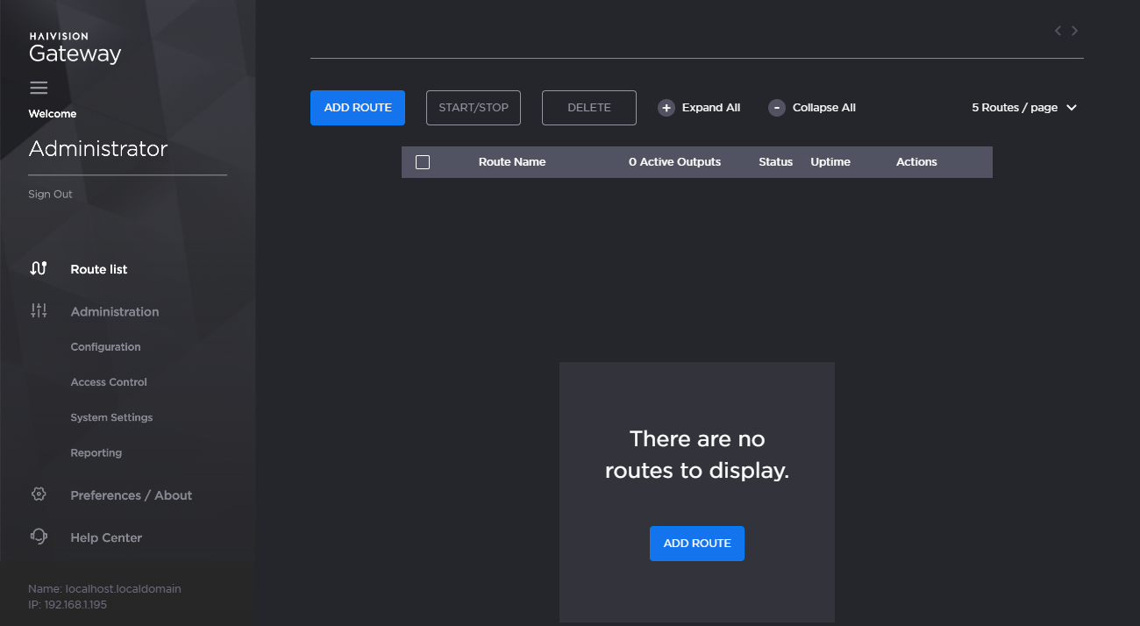Open Preferences / About via gear icon
The height and width of the screenshot is (626, 1140).
(39, 494)
